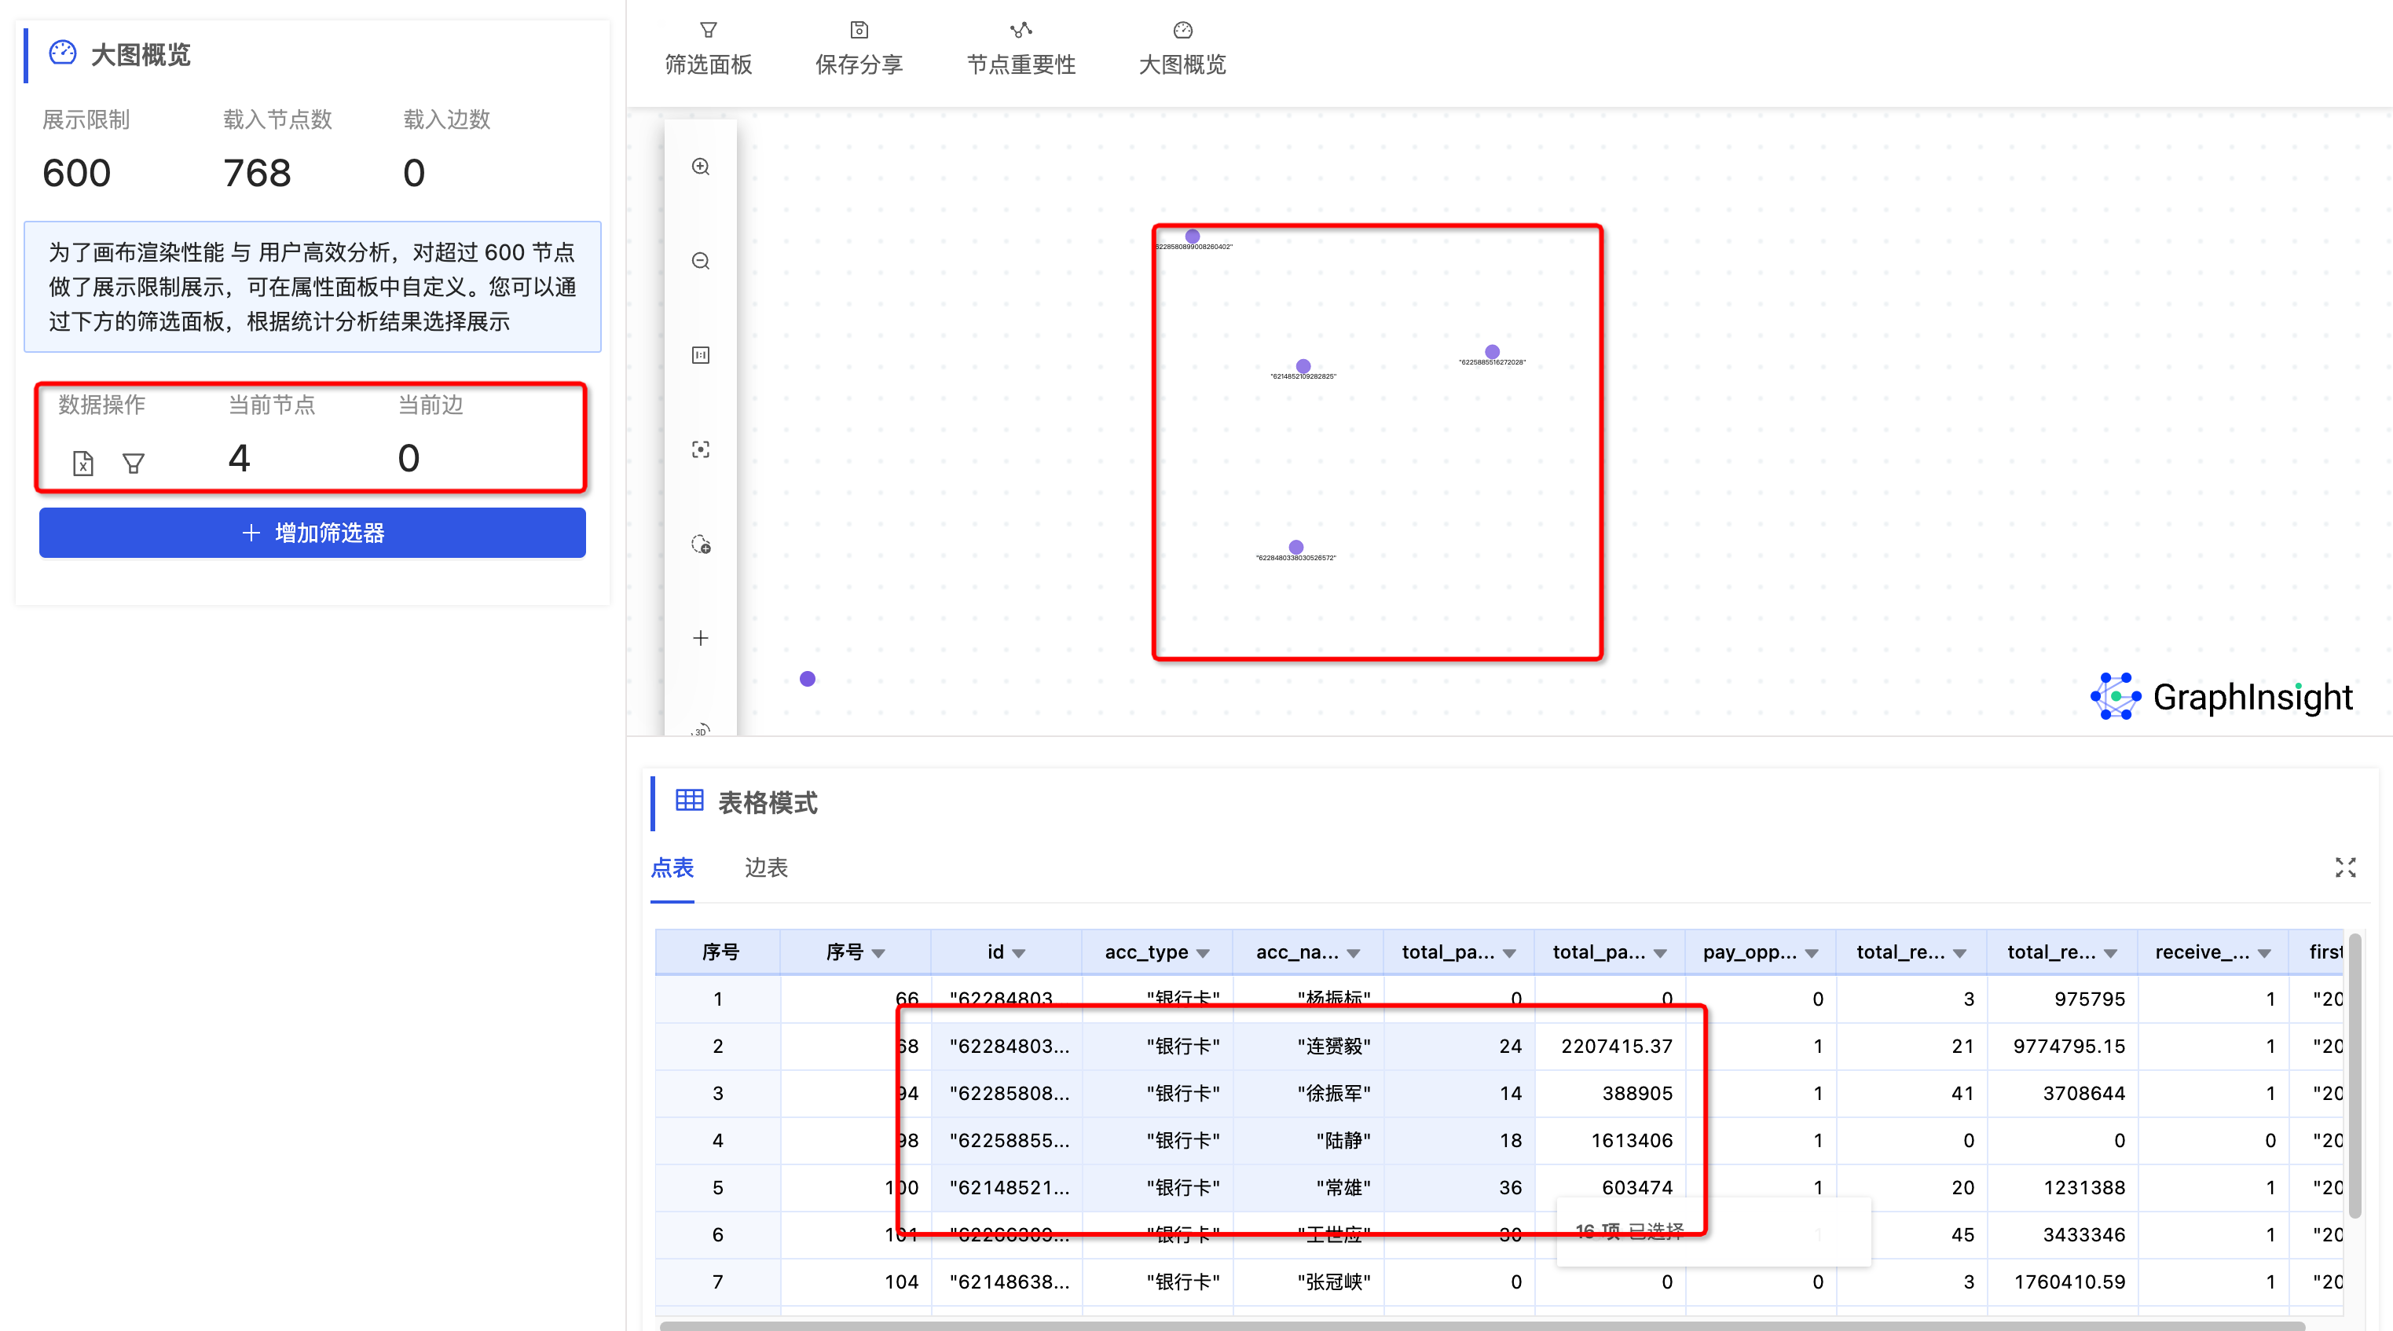Click the table grid icon next to 表格模式
The height and width of the screenshot is (1331, 2393).
(689, 801)
